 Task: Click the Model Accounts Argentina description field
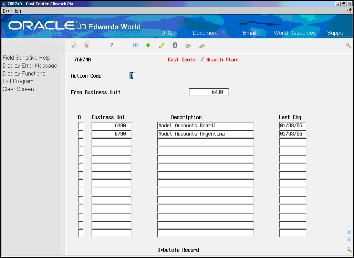click(206, 134)
